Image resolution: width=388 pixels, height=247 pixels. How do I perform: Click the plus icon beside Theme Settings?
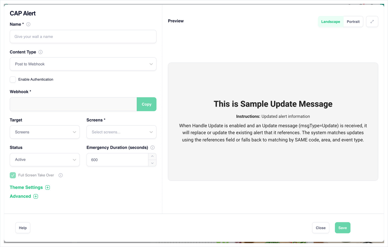[x=48, y=187]
